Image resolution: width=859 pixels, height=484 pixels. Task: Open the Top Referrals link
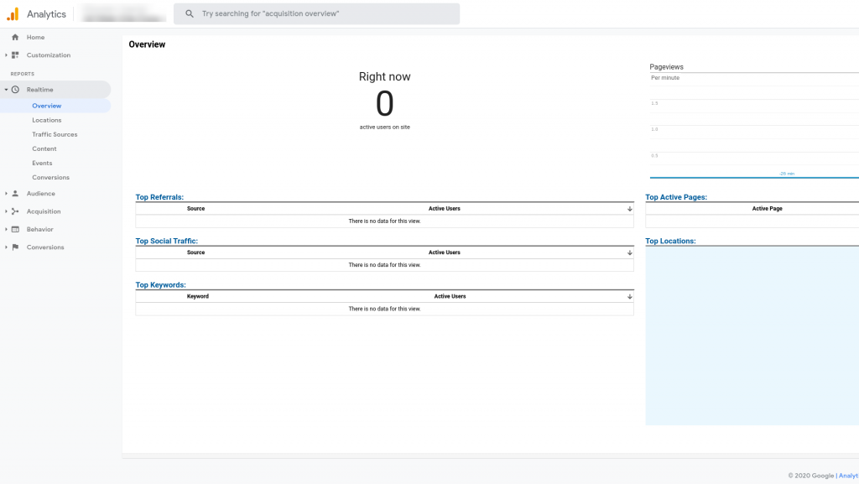[x=159, y=197]
